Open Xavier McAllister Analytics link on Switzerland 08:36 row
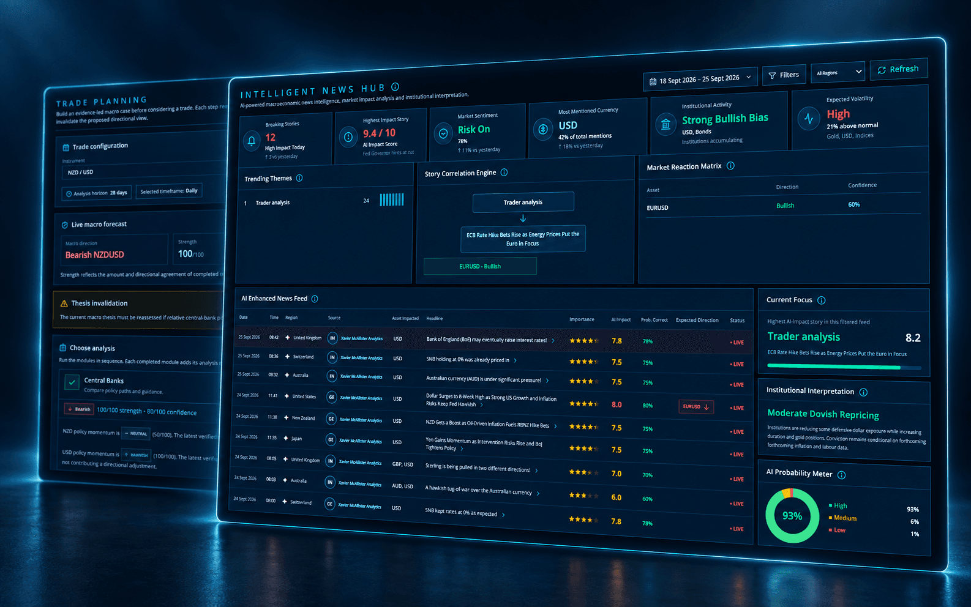Image resolution: width=971 pixels, height=607 pixels. (x=361, y=358)
